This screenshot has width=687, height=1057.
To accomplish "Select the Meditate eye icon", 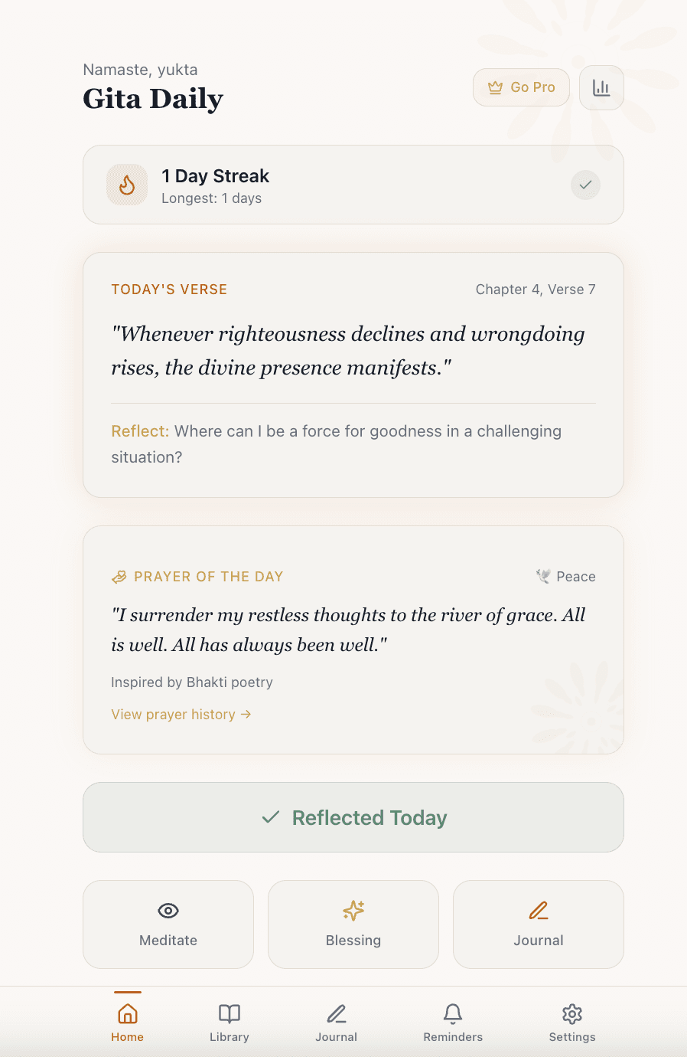I will 168,910.
